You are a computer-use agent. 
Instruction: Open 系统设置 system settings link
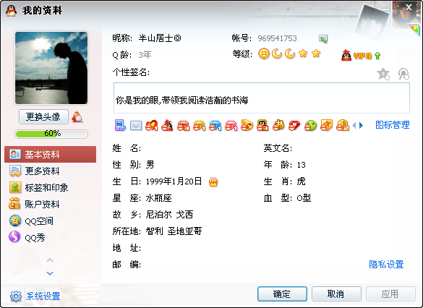click(43, 296)
